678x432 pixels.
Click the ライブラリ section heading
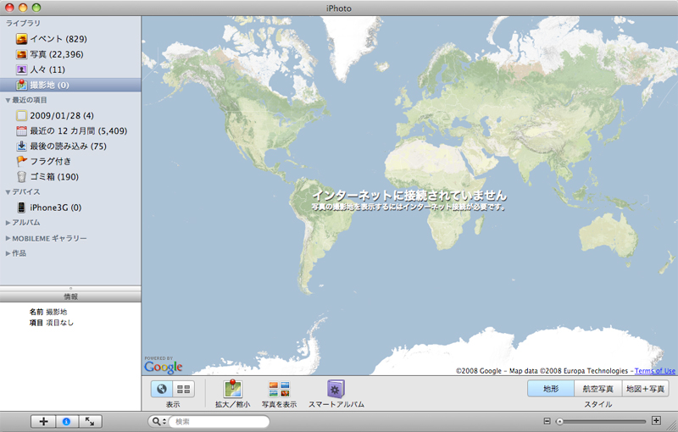(23, 24)
